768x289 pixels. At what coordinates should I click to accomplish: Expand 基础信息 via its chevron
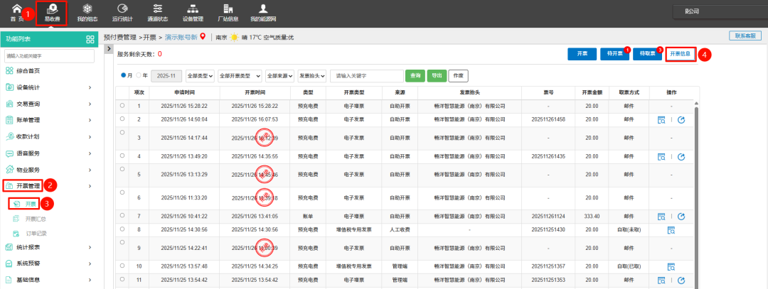pyautogui.click(x=90, y=280)
